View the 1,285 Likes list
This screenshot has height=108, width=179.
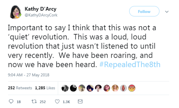[x=45, y=88]
